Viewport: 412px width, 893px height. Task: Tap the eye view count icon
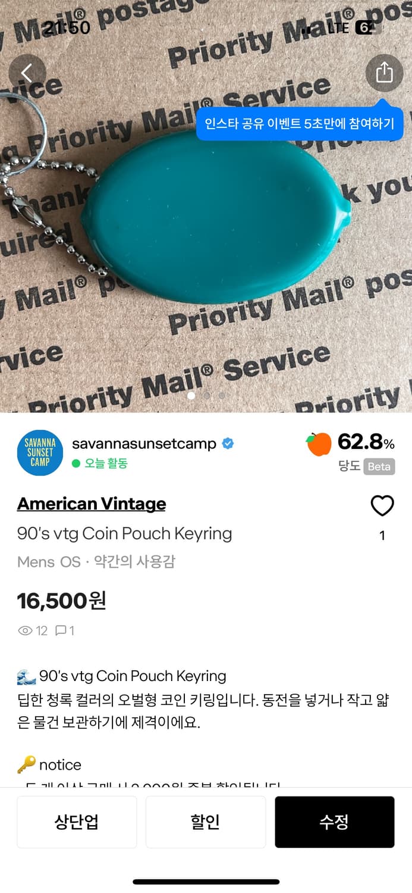point(25,630)
